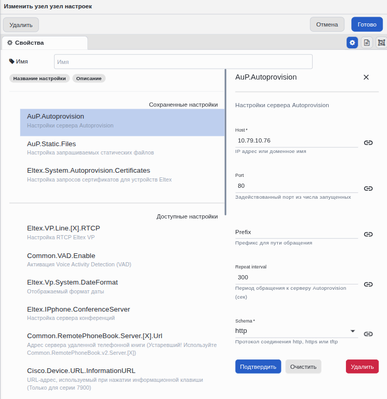The width and height of the screenshot is (387, 399).
Task: Open the Schema http dropdown
Action: [296, 331]
